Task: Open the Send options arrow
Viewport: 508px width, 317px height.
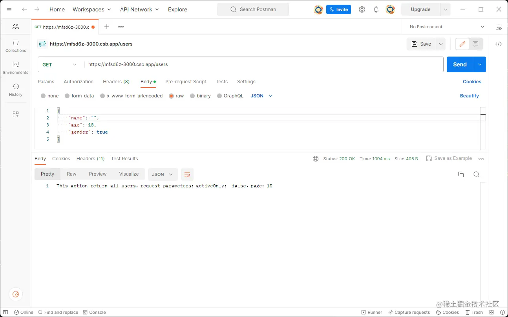Action: click(480, 64)
